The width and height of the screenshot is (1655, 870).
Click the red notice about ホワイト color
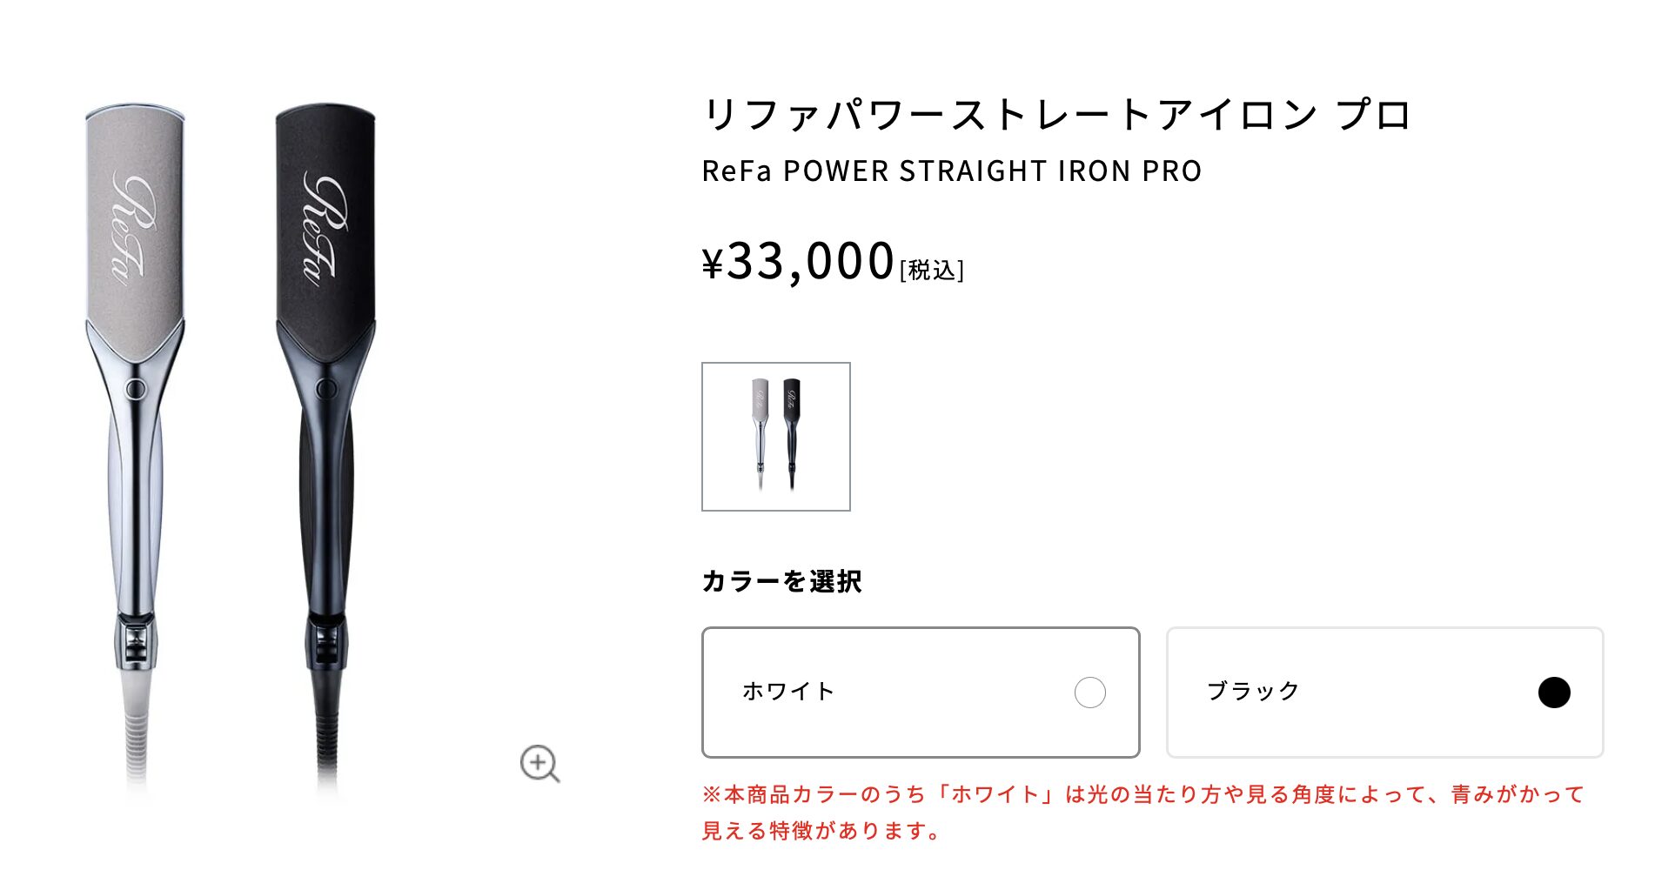tap(1143, 813)
